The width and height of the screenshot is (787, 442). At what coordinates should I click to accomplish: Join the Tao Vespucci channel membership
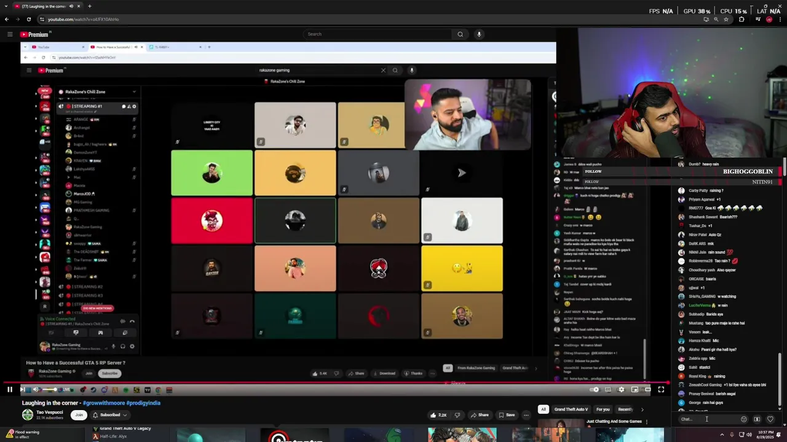[79, 415]
